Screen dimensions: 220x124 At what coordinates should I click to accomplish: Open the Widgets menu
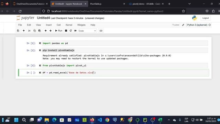pos(81,25)
